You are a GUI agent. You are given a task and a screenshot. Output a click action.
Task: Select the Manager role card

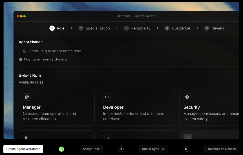click(x=56, y=107)
